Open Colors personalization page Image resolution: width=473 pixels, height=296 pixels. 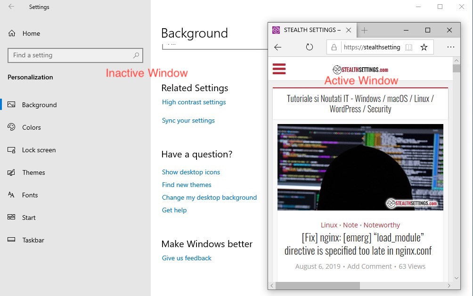click(32, 127)
